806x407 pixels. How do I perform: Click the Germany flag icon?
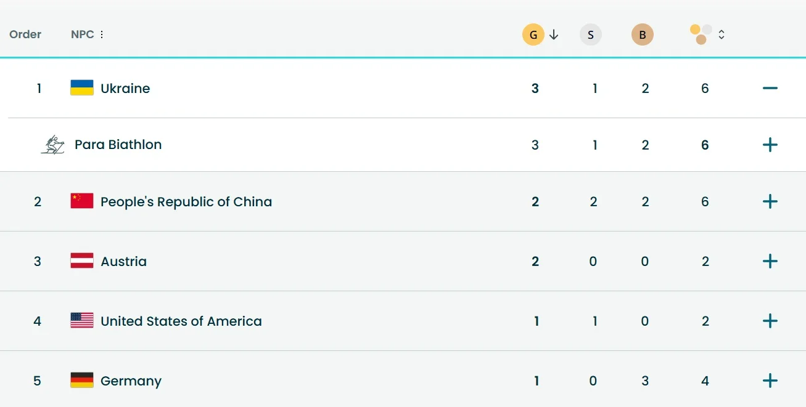pyautogui.click(x=82, y=381)
